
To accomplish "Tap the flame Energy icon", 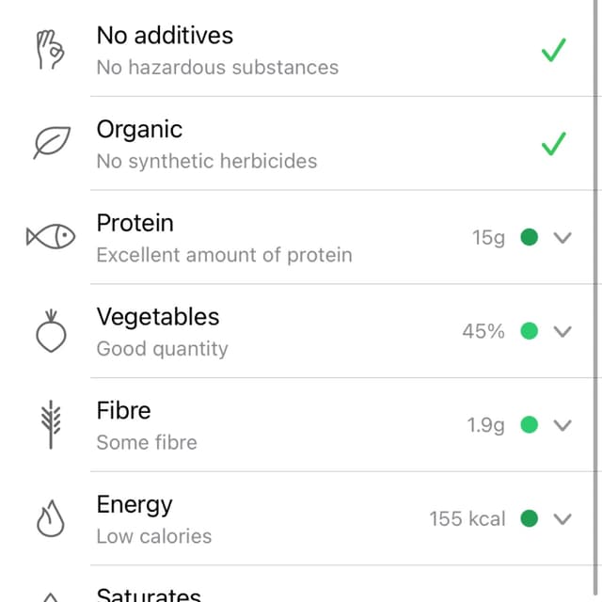I will tap(50, 518).
